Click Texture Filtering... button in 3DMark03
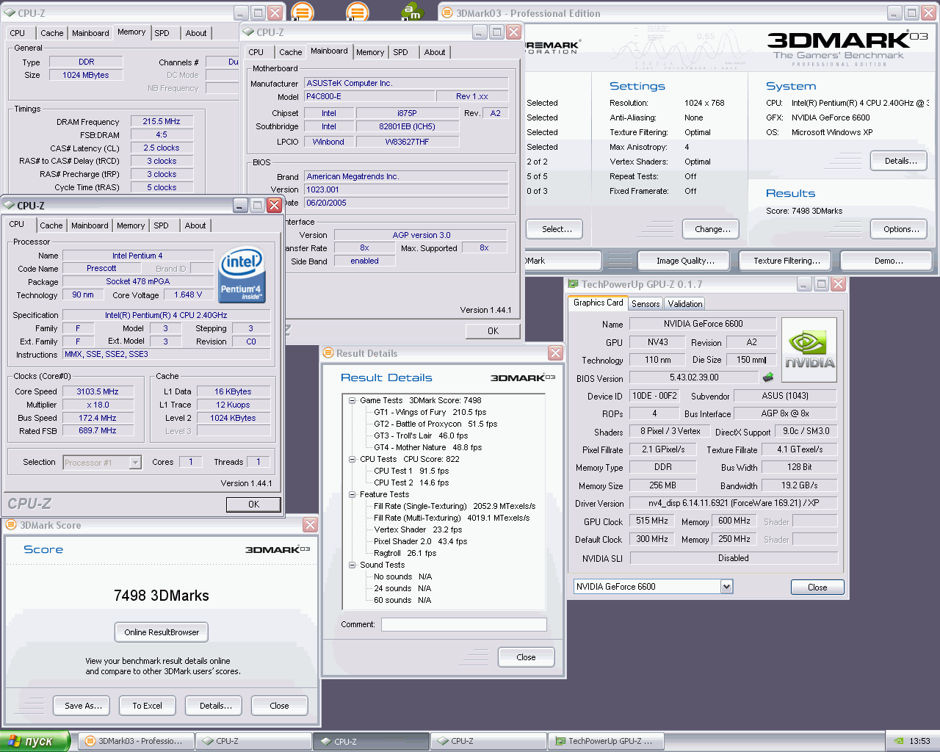The width and height of the screenshot is (940, 752). [787, 261]
